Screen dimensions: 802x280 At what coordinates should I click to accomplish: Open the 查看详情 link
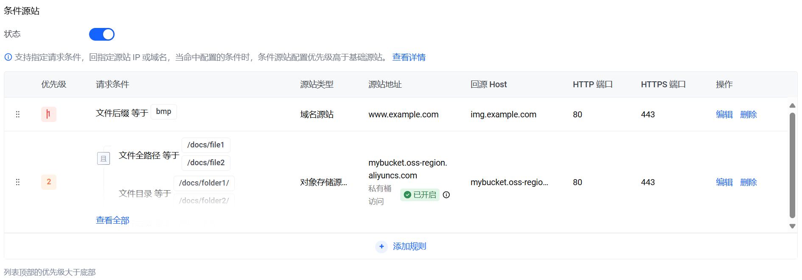coord(409,57)
